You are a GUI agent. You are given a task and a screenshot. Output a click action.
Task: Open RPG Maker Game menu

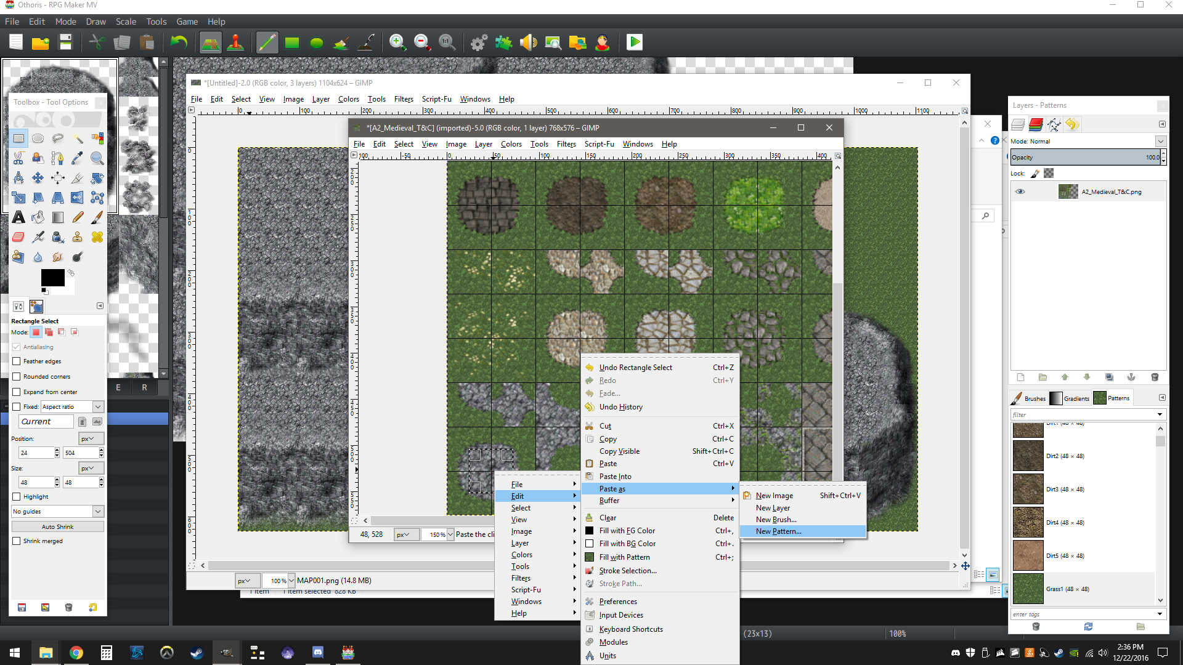[187, 22]
